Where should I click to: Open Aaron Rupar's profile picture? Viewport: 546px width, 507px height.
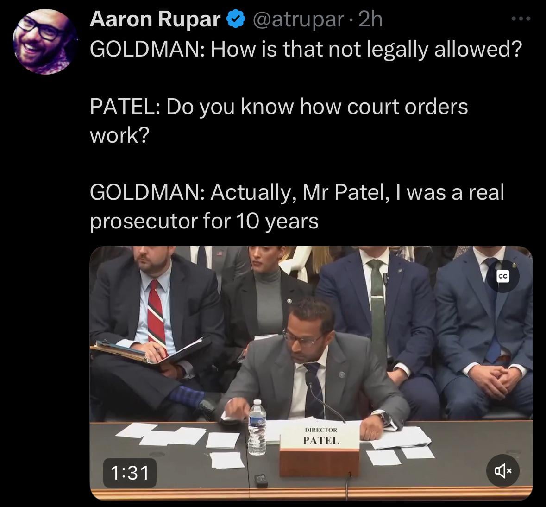[x=44, y=41]
